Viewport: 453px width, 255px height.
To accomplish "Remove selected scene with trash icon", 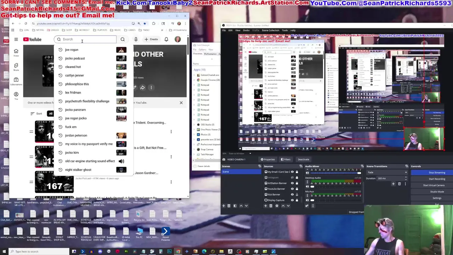I will [x=229, y=206].
